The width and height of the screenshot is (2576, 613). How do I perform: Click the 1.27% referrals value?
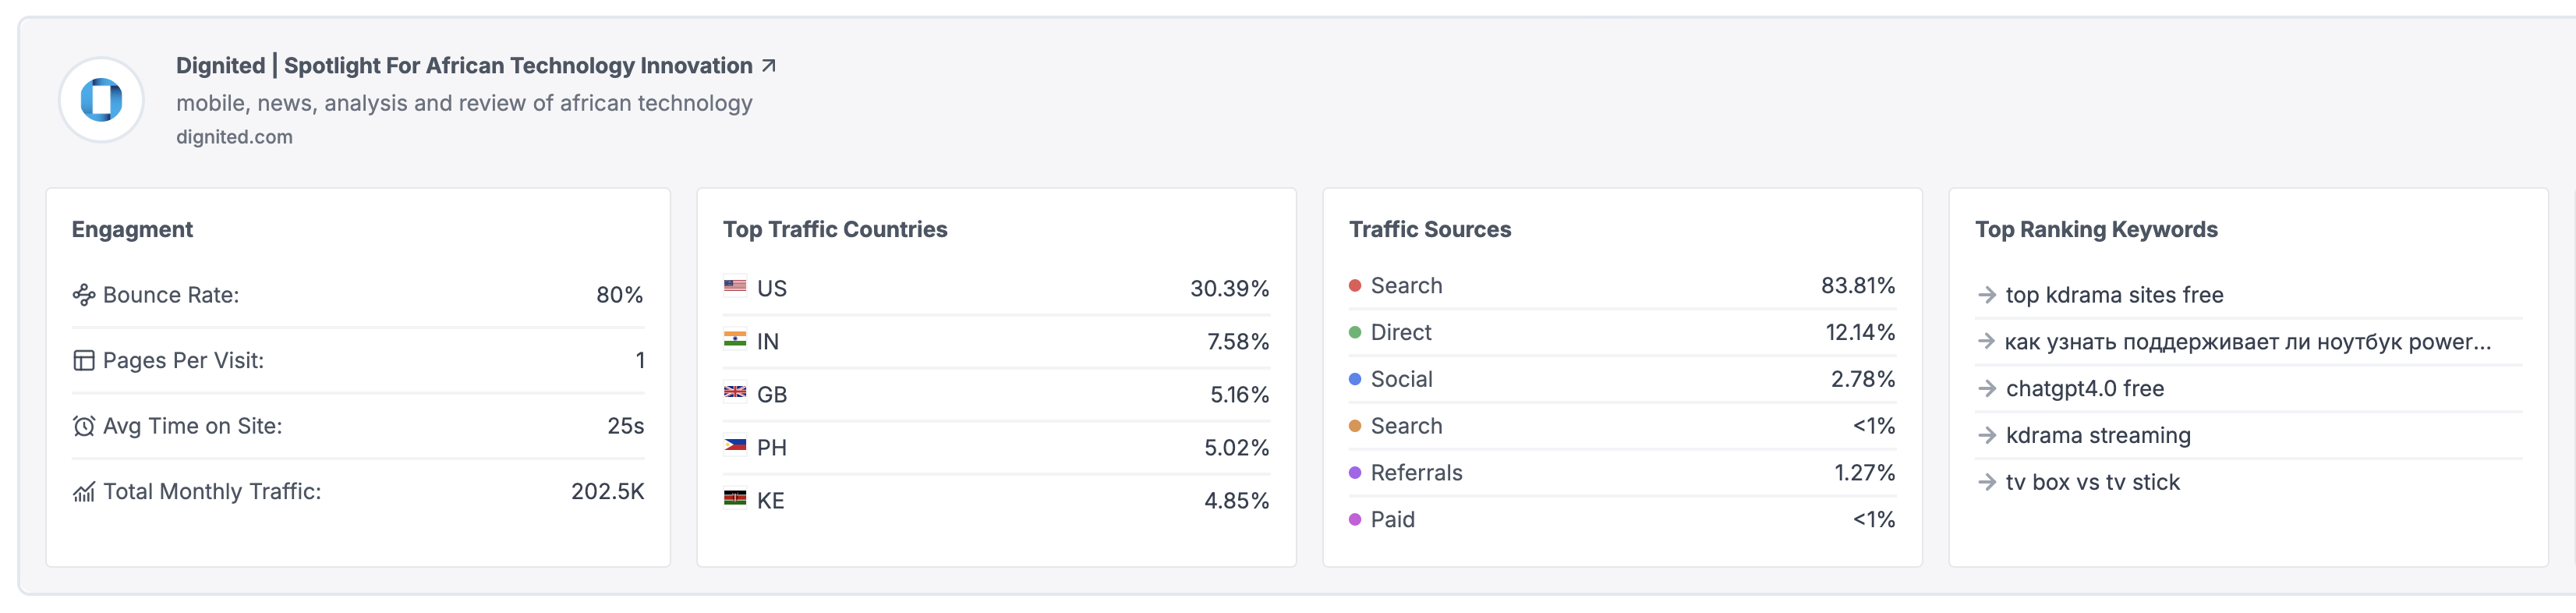pos(1865,474)
